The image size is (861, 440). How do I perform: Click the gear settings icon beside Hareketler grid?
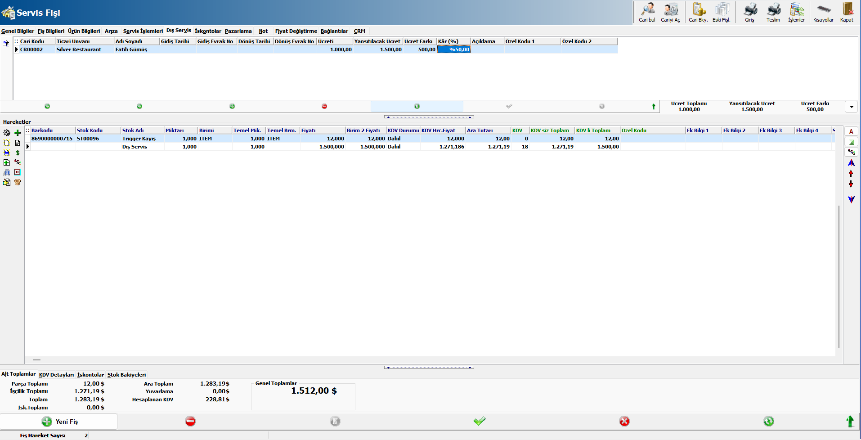(7, 133)
